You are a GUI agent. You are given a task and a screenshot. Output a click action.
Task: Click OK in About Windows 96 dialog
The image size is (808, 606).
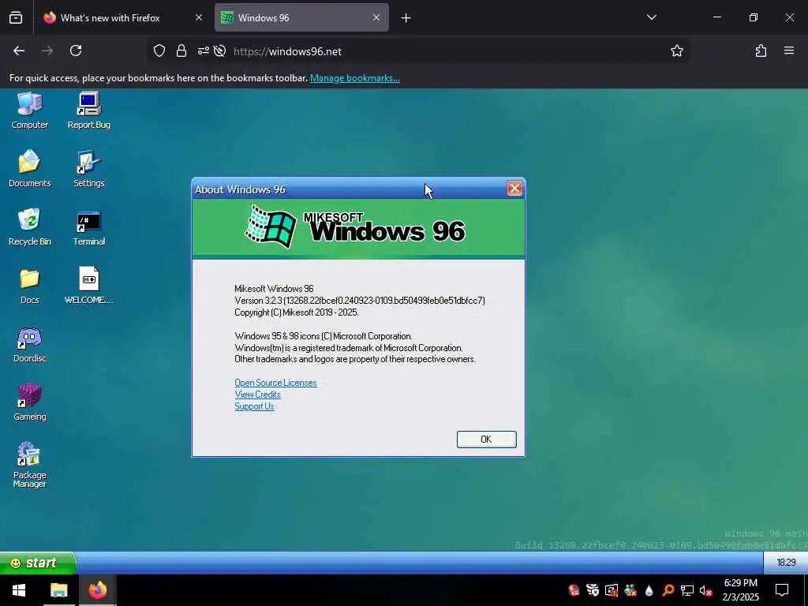click(486, 439)
